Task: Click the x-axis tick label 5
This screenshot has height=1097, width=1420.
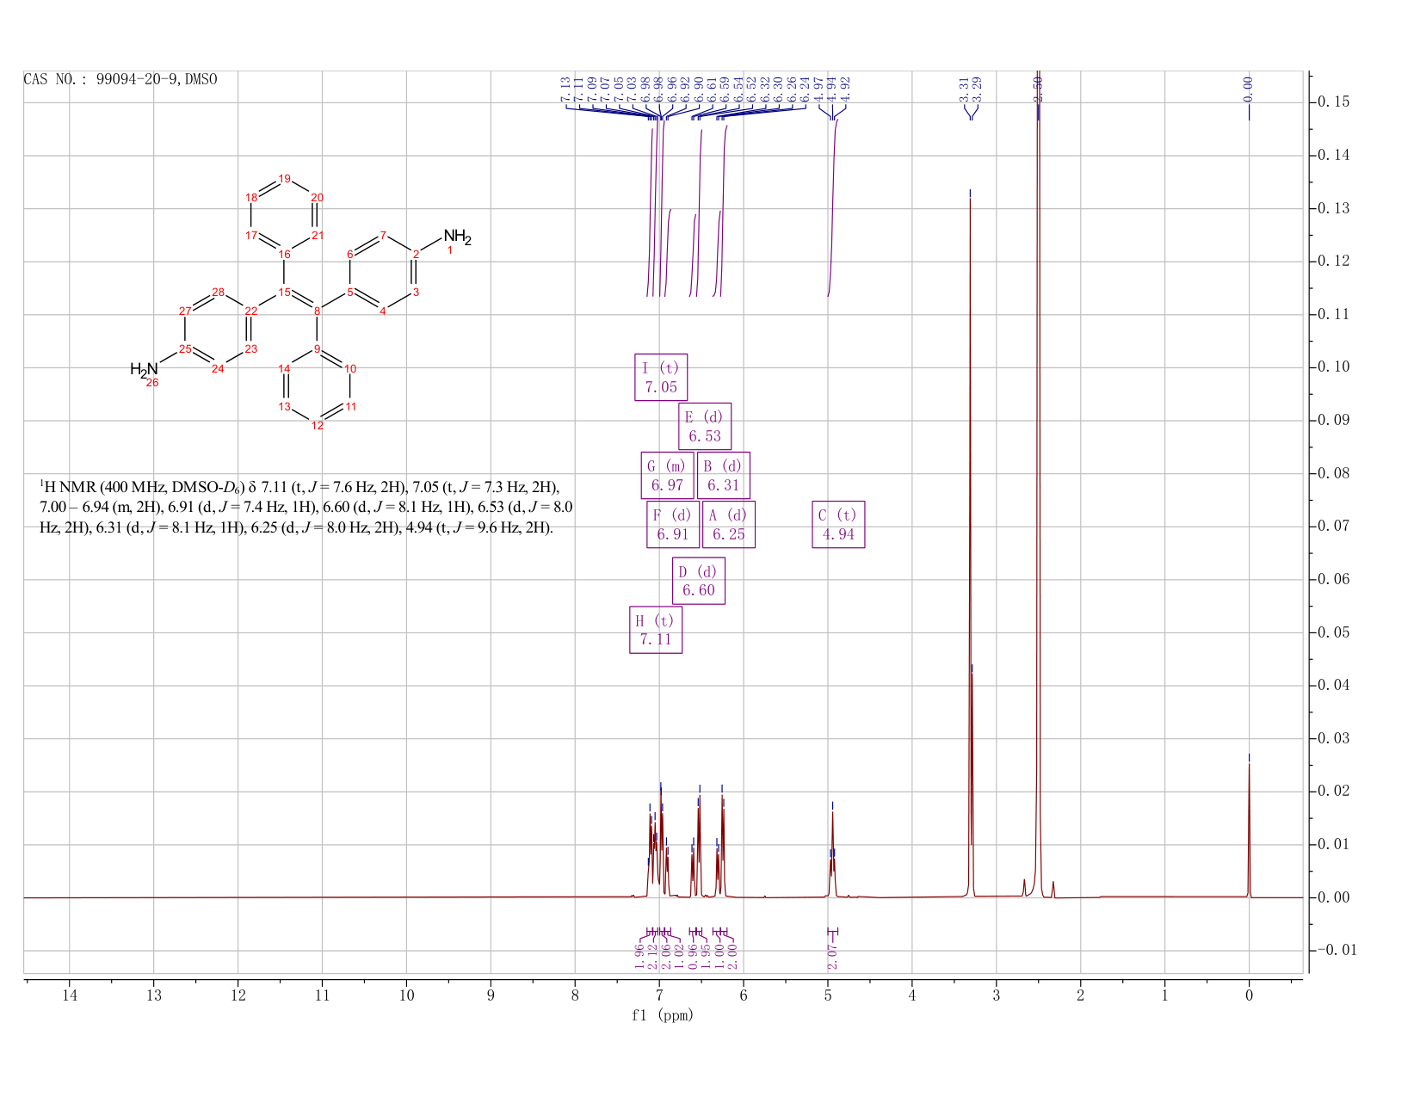Action: (x=828, y=995)
